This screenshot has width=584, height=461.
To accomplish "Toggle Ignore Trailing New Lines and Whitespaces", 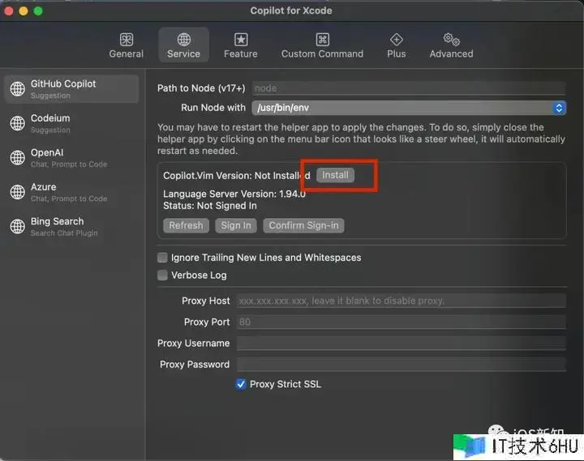I will (162, 258).
